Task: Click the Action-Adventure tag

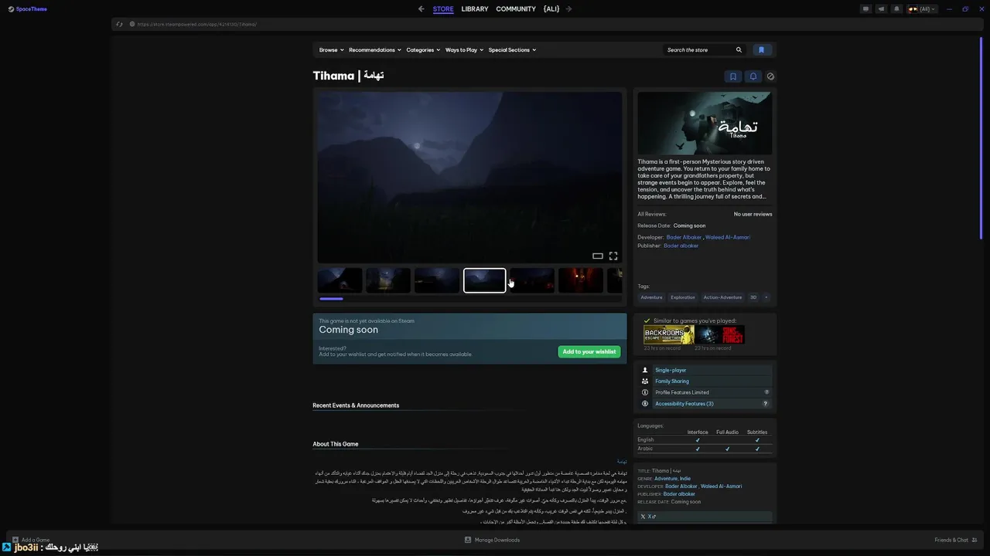Action: pyautogui.click(x=722, y=297)
